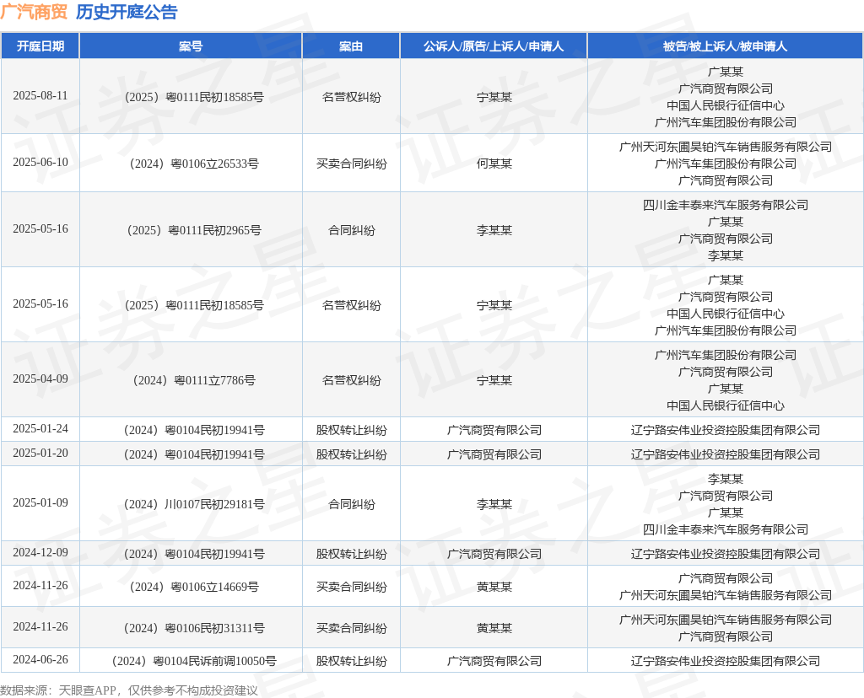The height and width of the screenshot is (698, 864).
Task: Select 广州天河东圃昊铂汽车销售服务有限公司 in the 2025-06-10 row
Action: point(725,147)
